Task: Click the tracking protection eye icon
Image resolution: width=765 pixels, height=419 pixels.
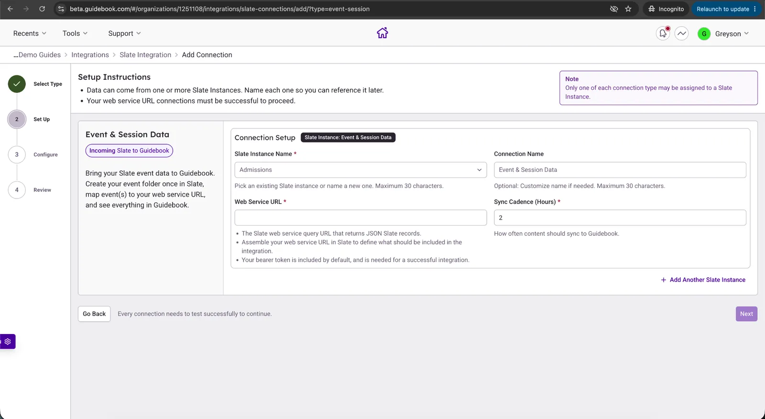Action: 614,9
